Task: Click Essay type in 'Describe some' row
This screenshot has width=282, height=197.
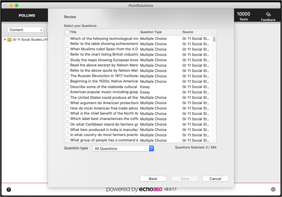Action: pos(145,87)
